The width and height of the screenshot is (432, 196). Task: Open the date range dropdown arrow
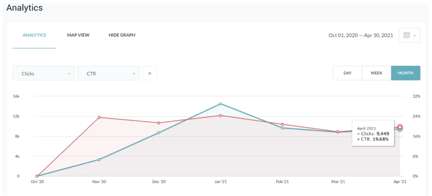(x=415, y=36)
